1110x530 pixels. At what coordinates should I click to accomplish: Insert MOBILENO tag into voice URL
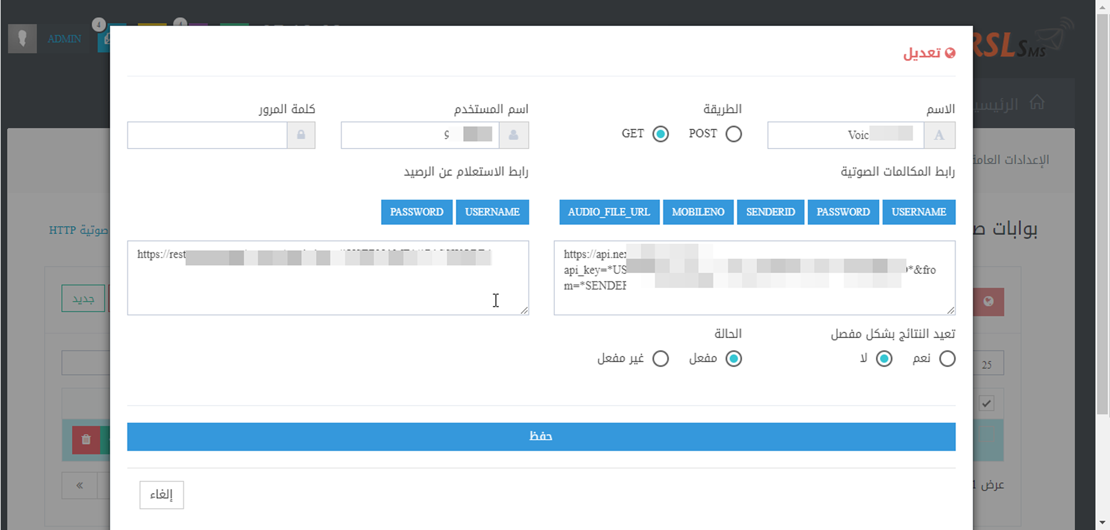coord(698,212)
